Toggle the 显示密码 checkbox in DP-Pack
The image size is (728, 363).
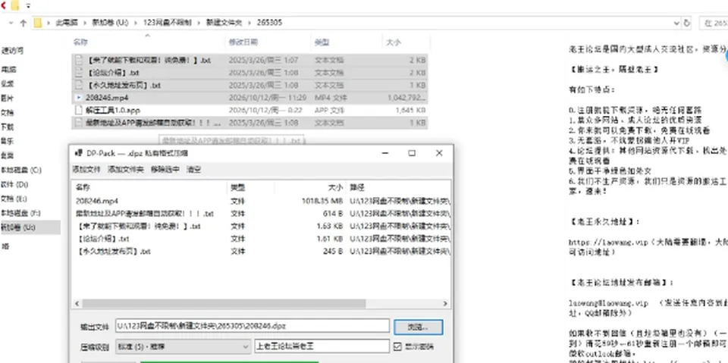tap(397, 346)
